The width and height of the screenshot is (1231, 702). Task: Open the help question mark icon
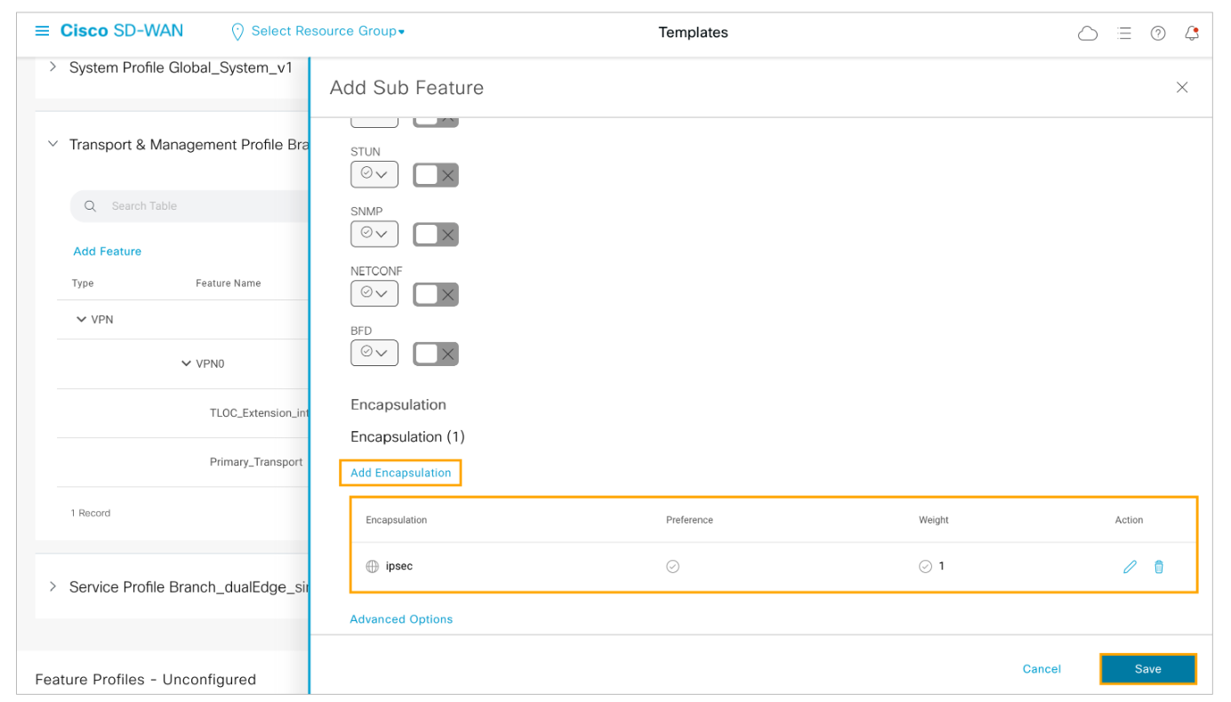click(x=1157, y=34)
